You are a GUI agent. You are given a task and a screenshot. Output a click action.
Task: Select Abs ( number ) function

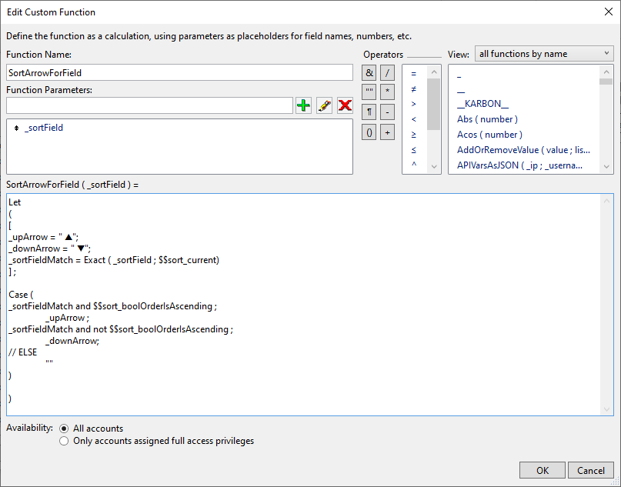pos(487,119)
